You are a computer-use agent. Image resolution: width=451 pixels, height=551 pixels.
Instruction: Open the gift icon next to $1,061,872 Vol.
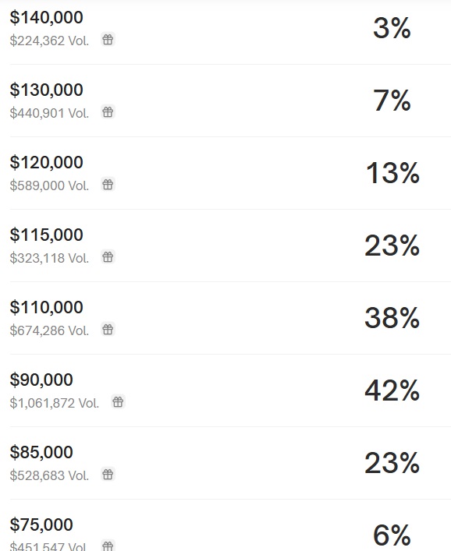pos(118,402)
